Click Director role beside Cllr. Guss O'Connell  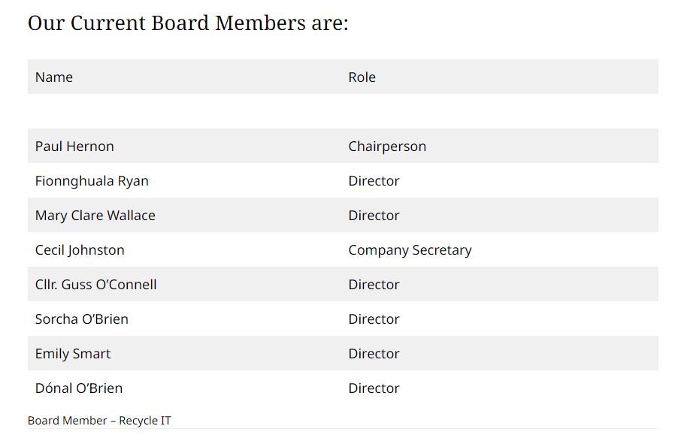tap(374, 285)
